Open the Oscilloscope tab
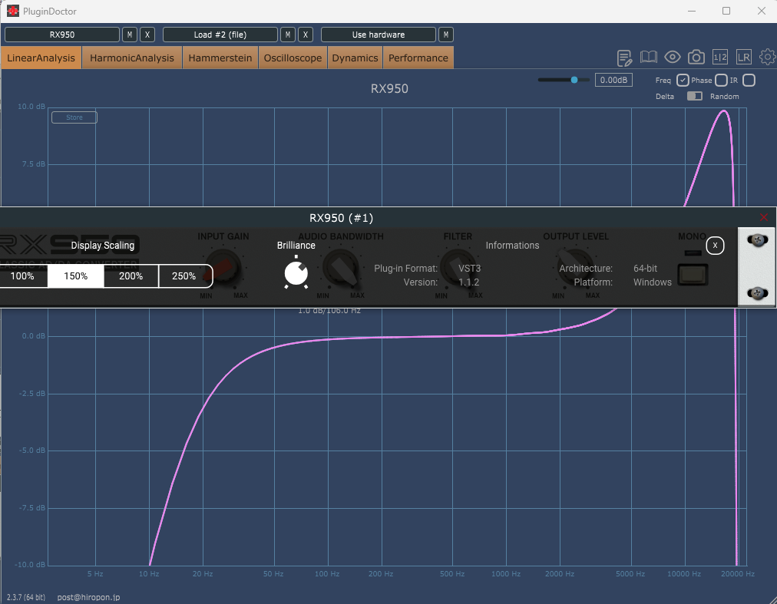Viewport: 777px width, 604px height. (x=293, y=58)
